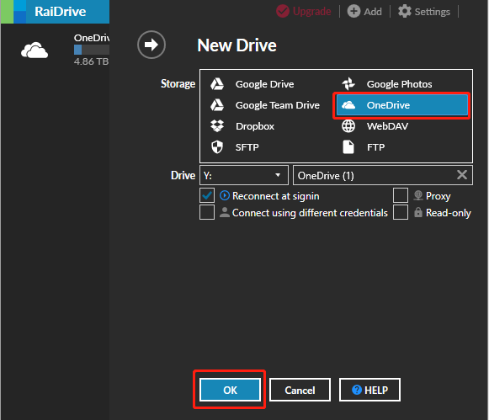Click the Read-only label text
This screenshot has width=489, height=420.
point(448,213)
